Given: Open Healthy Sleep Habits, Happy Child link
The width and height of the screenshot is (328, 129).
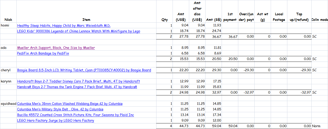Looking at the screenshot, I should click(x=64, y=25).
